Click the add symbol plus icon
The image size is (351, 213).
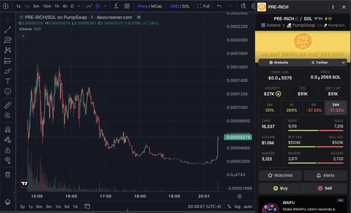tap(6, 6)
